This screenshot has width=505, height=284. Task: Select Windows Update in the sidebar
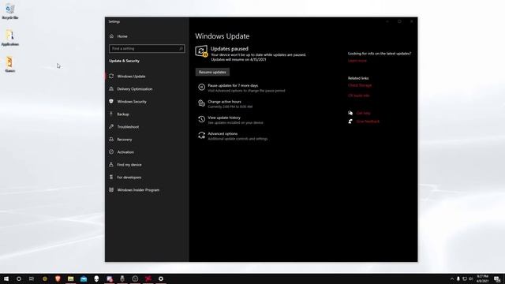point(132,77)
